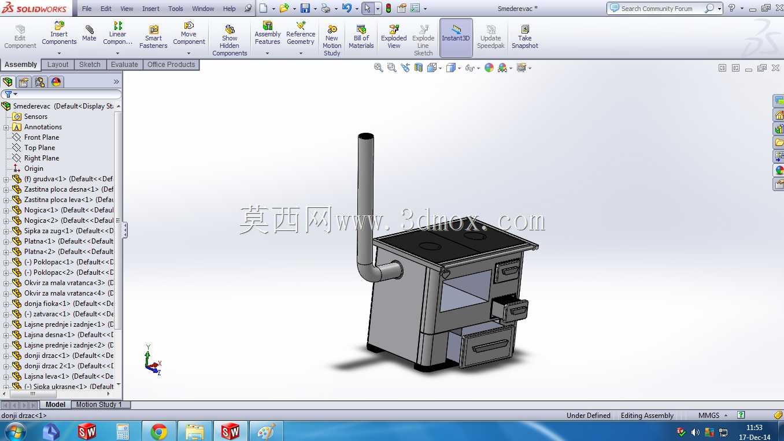Switch to the Evaluate tab
This screenshot has width=784, height=441.
(124, 65)
